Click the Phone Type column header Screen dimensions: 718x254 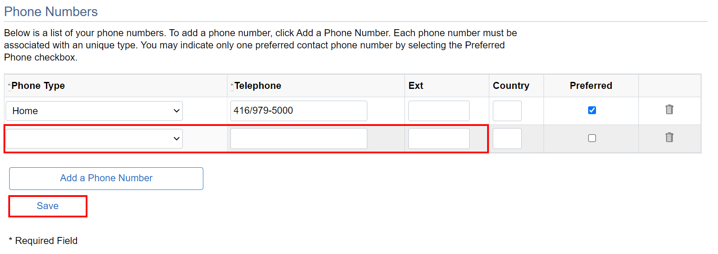38,86
